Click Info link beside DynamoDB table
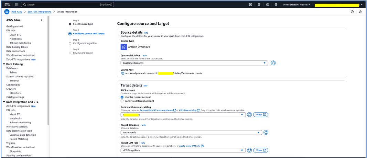 pos(144,56)
